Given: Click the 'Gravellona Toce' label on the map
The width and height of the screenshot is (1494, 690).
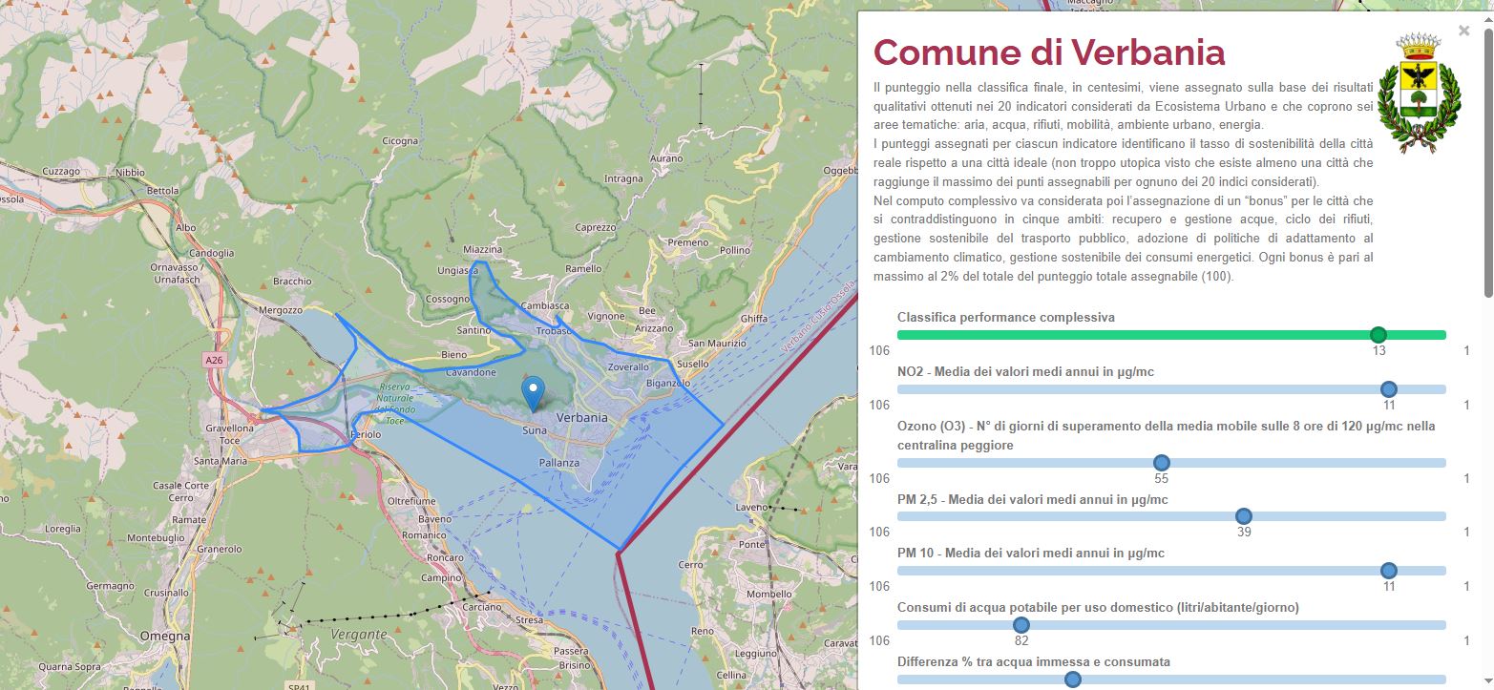Looking at the screenshot, I should pyautogui.click(x=230, y=435).
